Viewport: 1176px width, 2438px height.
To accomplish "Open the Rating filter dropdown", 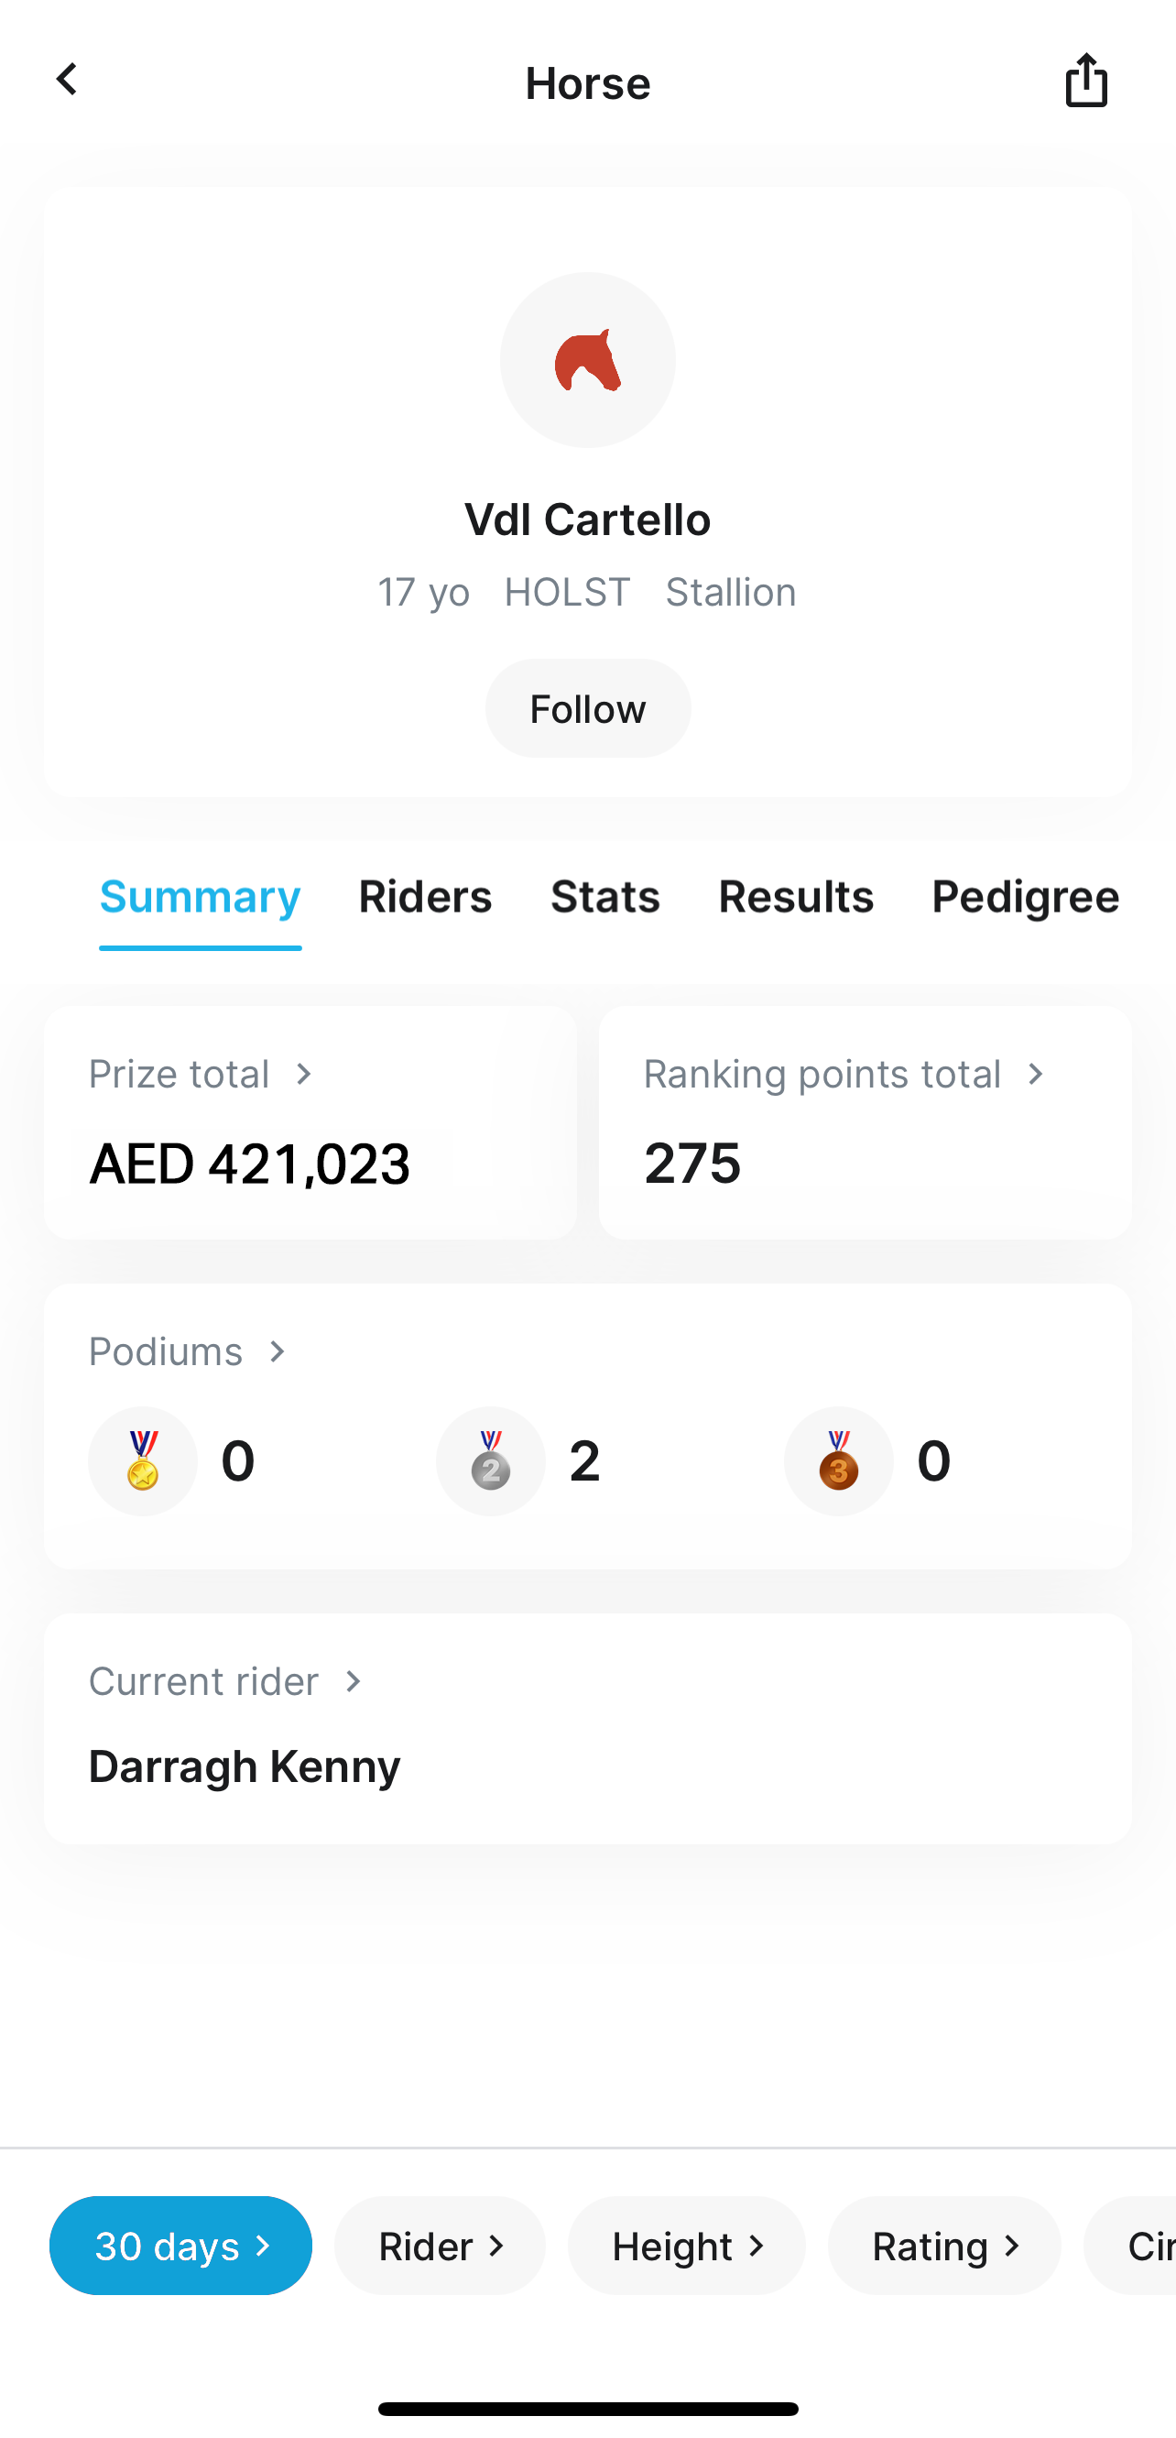I will (944, 2245).
